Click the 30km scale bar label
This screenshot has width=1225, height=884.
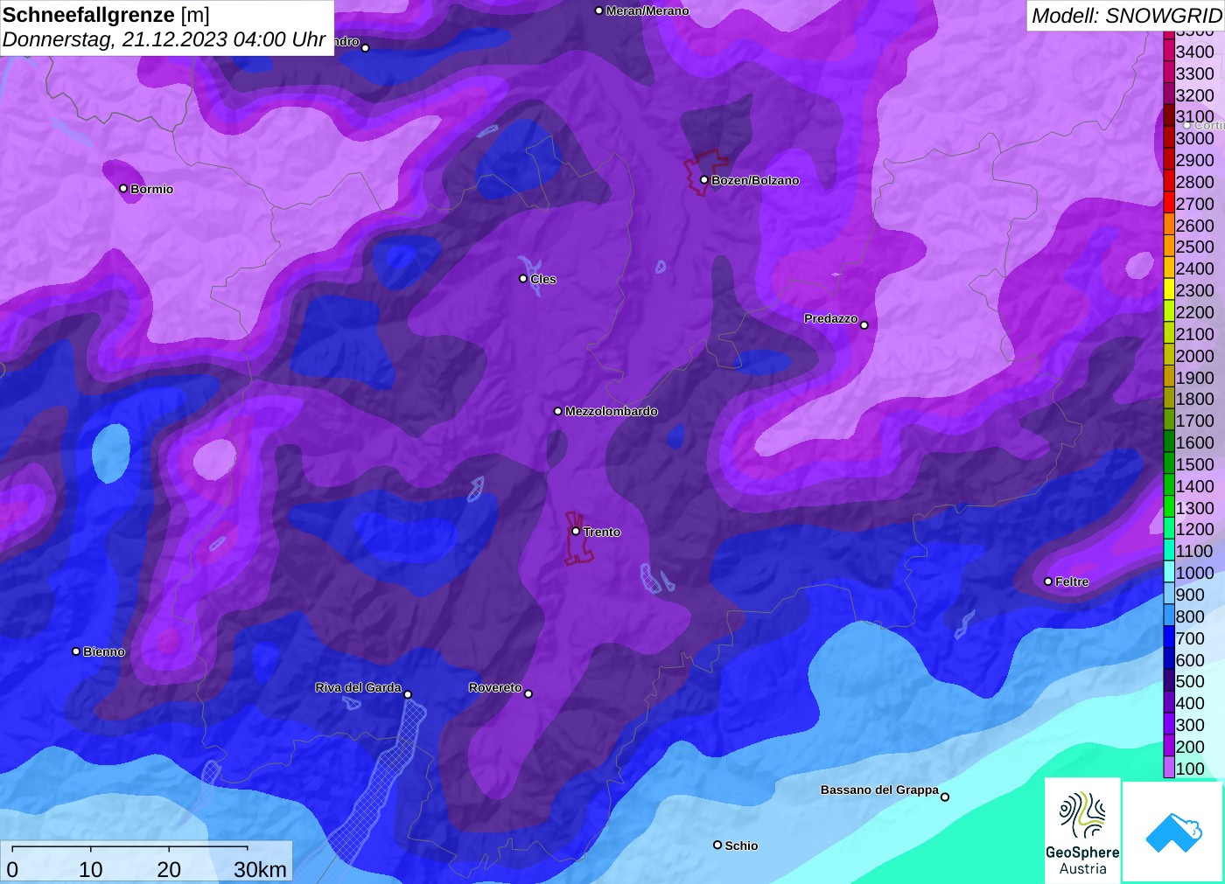pyautogui.click(x=260, y=869)
